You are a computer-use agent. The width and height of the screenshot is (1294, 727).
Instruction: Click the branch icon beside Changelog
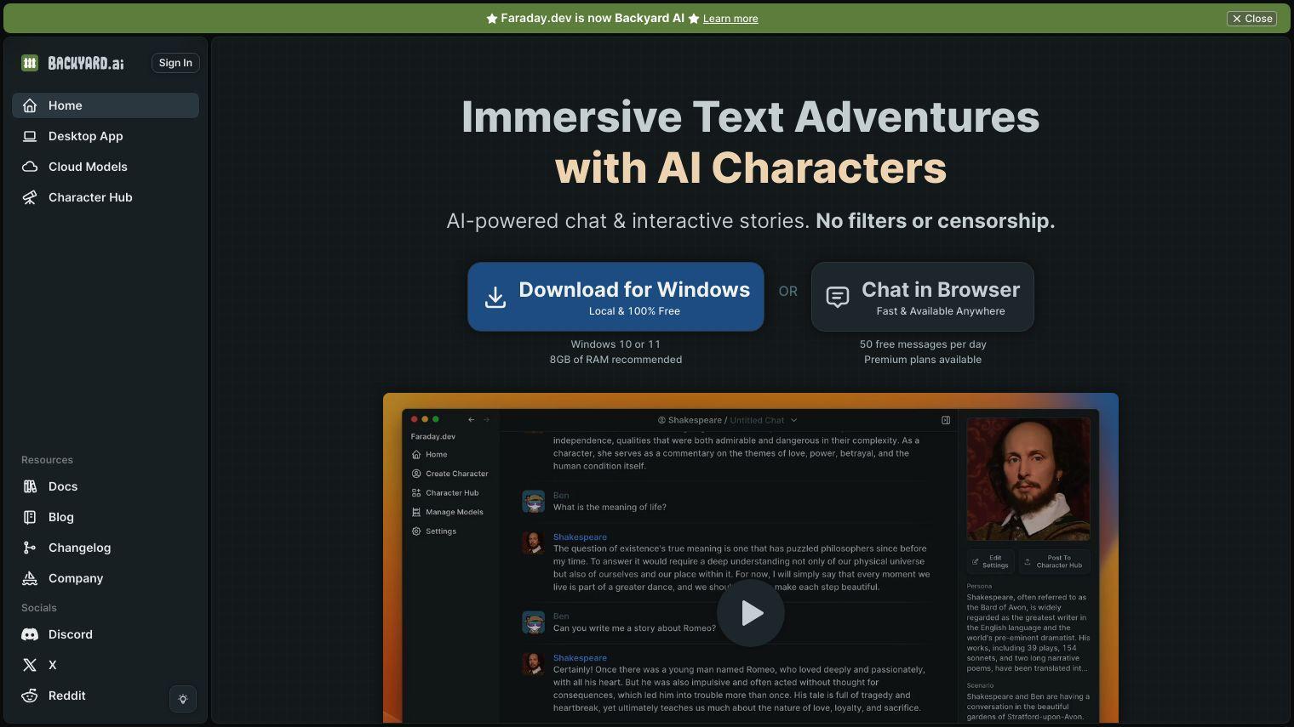(30, 548)
